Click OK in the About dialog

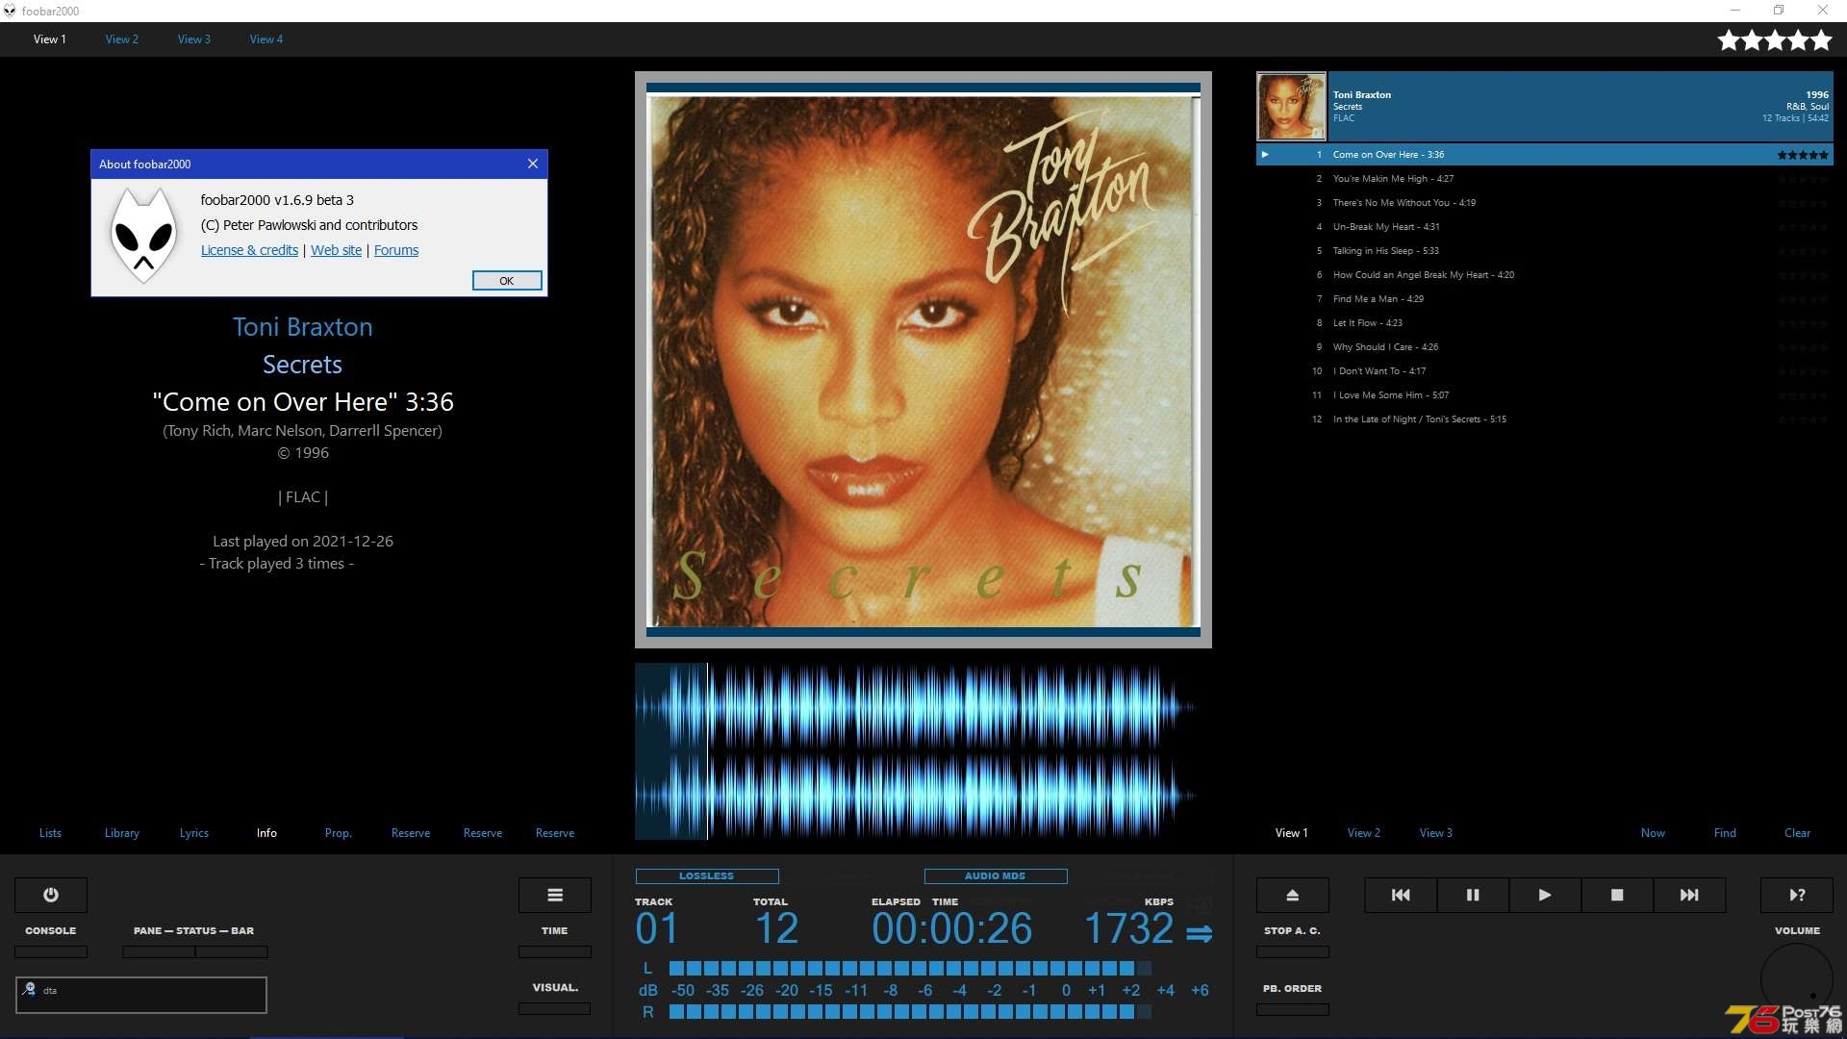[507, 280]
